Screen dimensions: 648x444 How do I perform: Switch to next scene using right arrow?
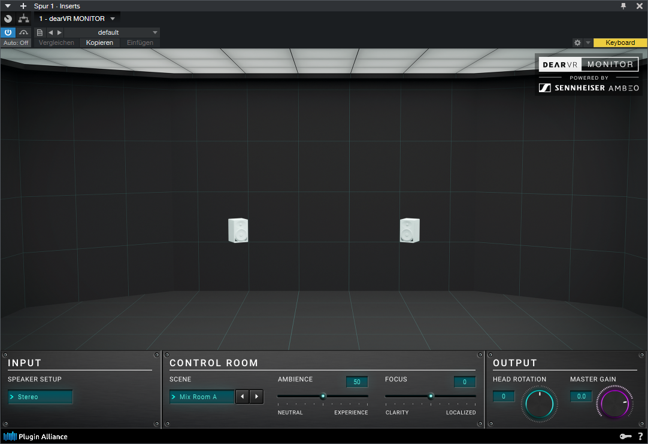point(257,397)
